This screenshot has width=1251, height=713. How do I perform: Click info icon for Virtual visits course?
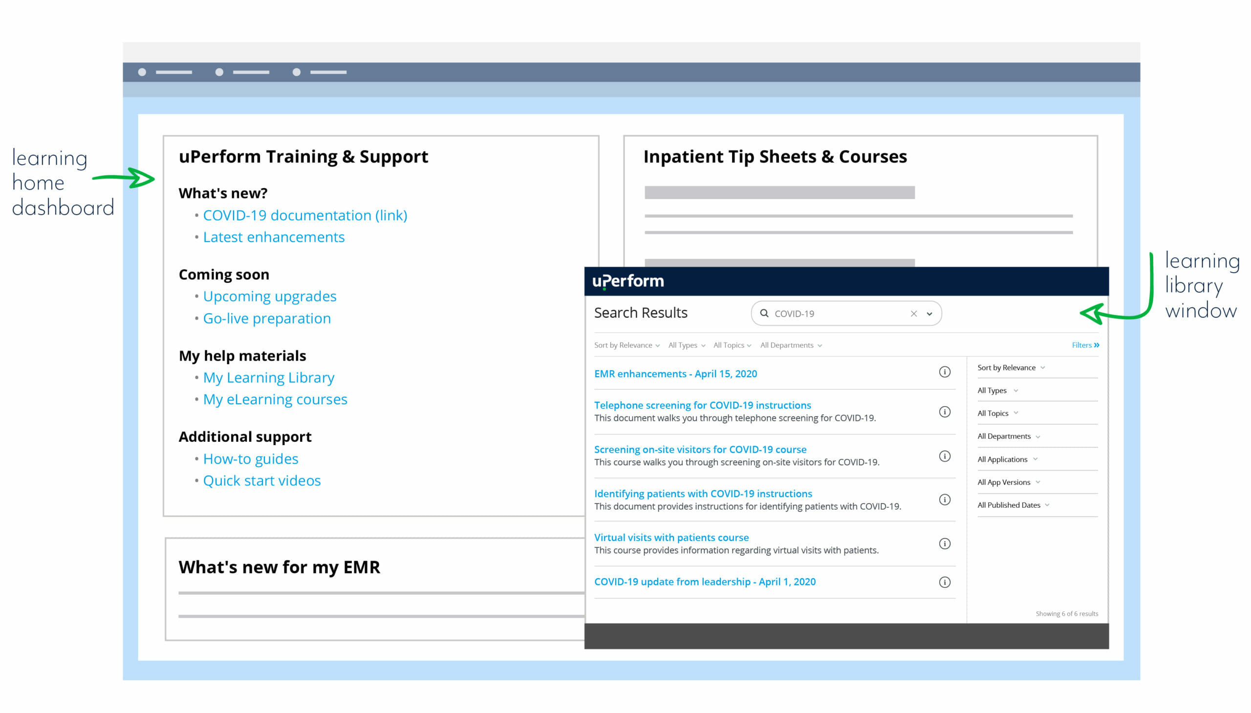(945, 543)
